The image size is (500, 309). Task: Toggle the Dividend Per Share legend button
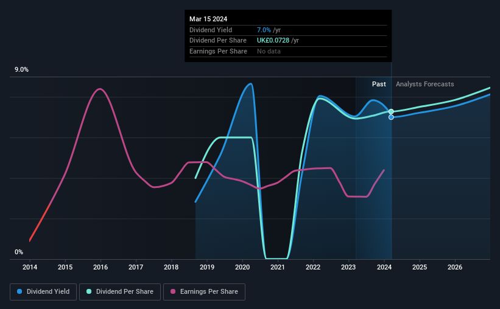(x=120, y=292)
